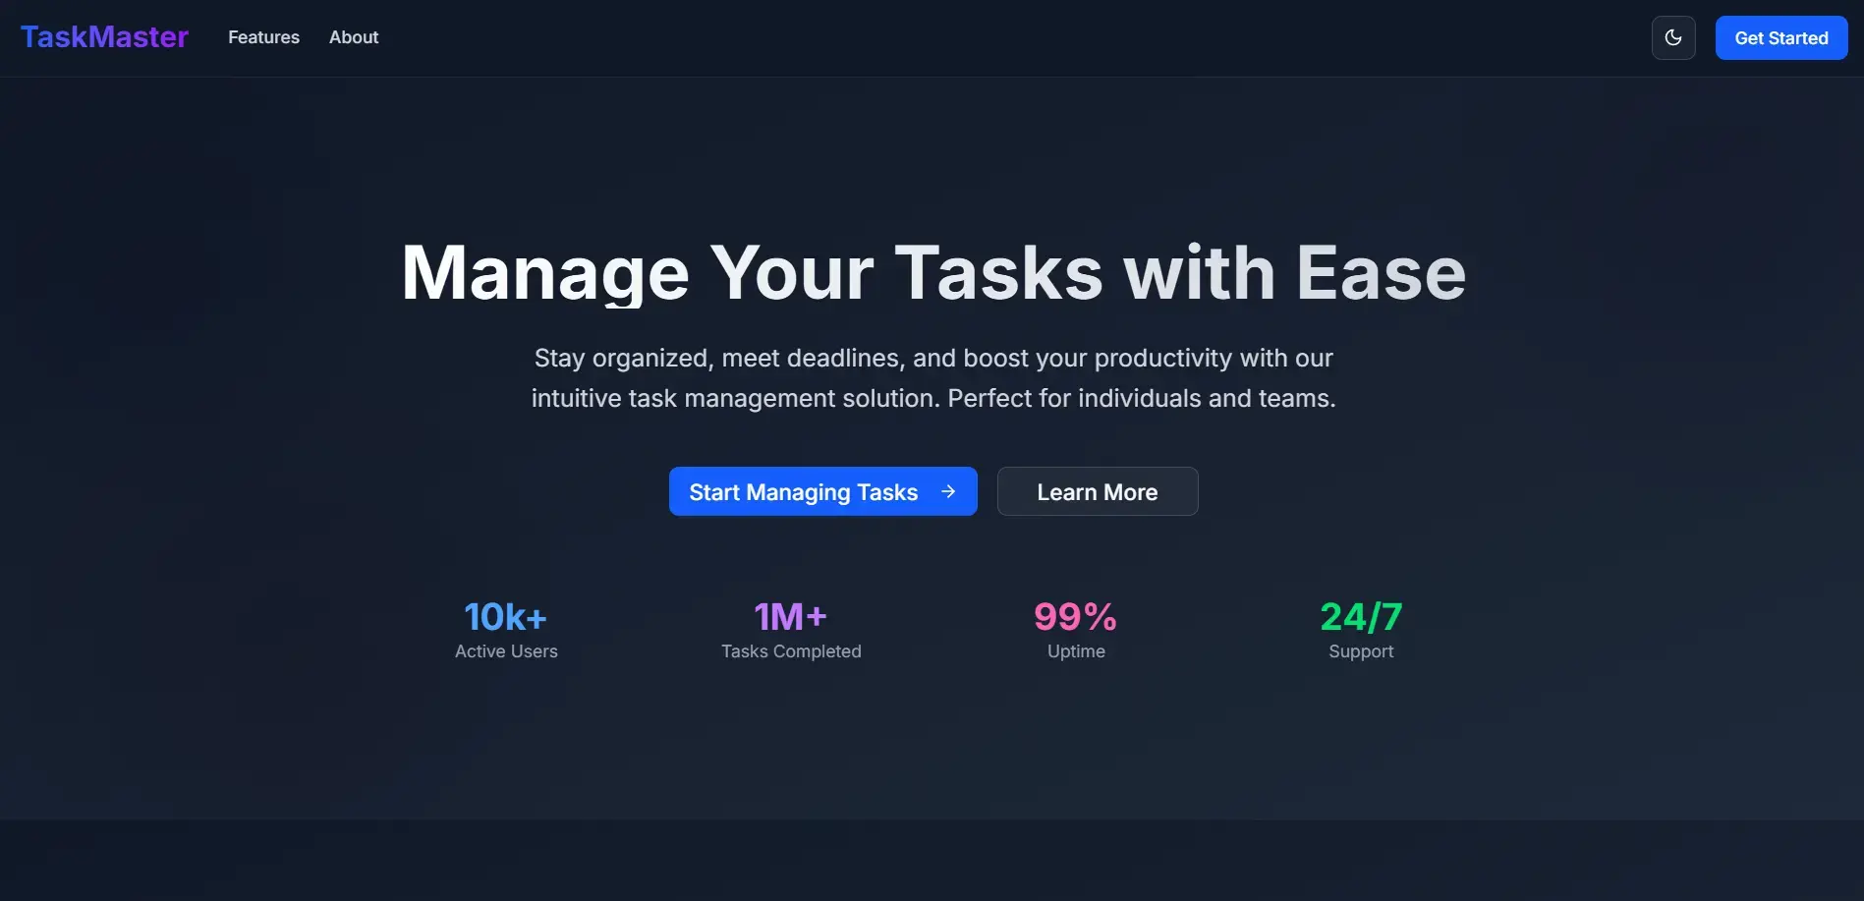Click the 10k+ Active Users stat

pos(505,616)
